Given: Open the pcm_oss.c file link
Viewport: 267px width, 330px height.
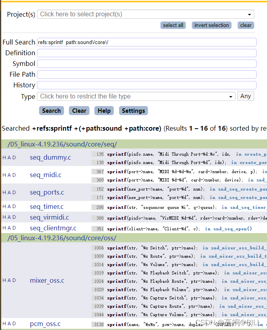Looking at the screenshot, I should (45, 324).
